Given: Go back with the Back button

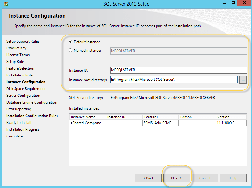Looking at the screenshot, I should [148, 178].
